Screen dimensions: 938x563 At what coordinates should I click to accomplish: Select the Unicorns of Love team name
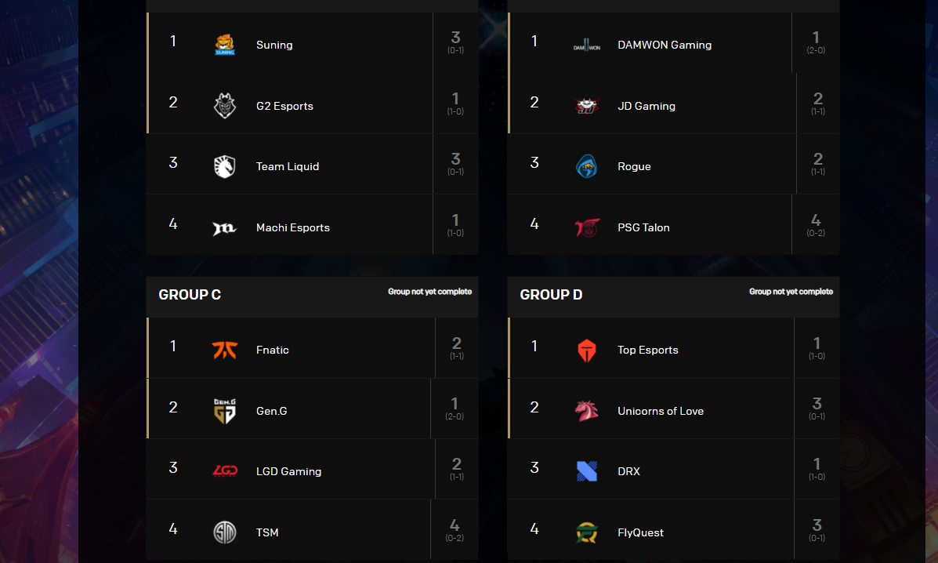(x=661, y=411)
